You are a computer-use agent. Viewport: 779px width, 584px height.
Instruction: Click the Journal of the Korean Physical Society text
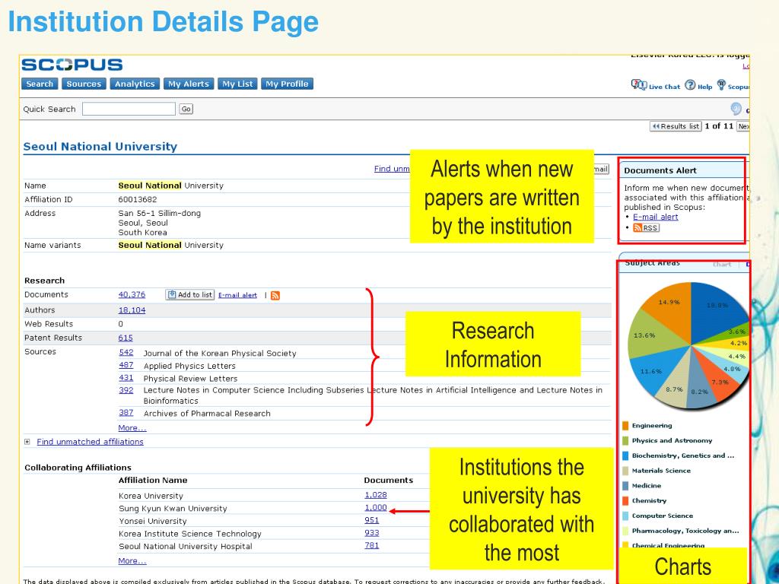pos(220,353)
